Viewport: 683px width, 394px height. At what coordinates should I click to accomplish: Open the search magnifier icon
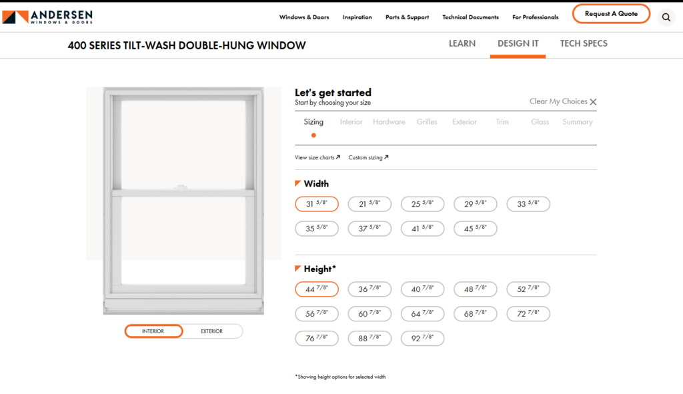pyautogui.click(x=666, y=17)
